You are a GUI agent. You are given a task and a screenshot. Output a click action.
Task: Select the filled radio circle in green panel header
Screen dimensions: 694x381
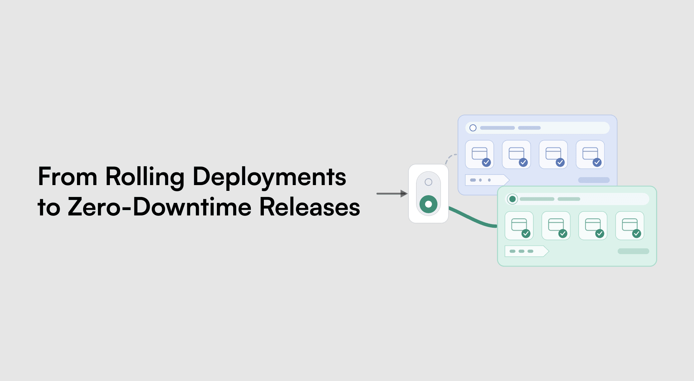[x=512, y=199]
